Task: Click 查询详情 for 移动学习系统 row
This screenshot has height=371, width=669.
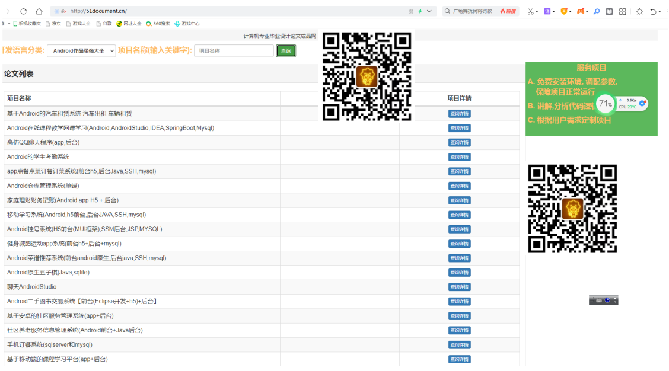Action: pyautogui.click(x=460, y=215)
